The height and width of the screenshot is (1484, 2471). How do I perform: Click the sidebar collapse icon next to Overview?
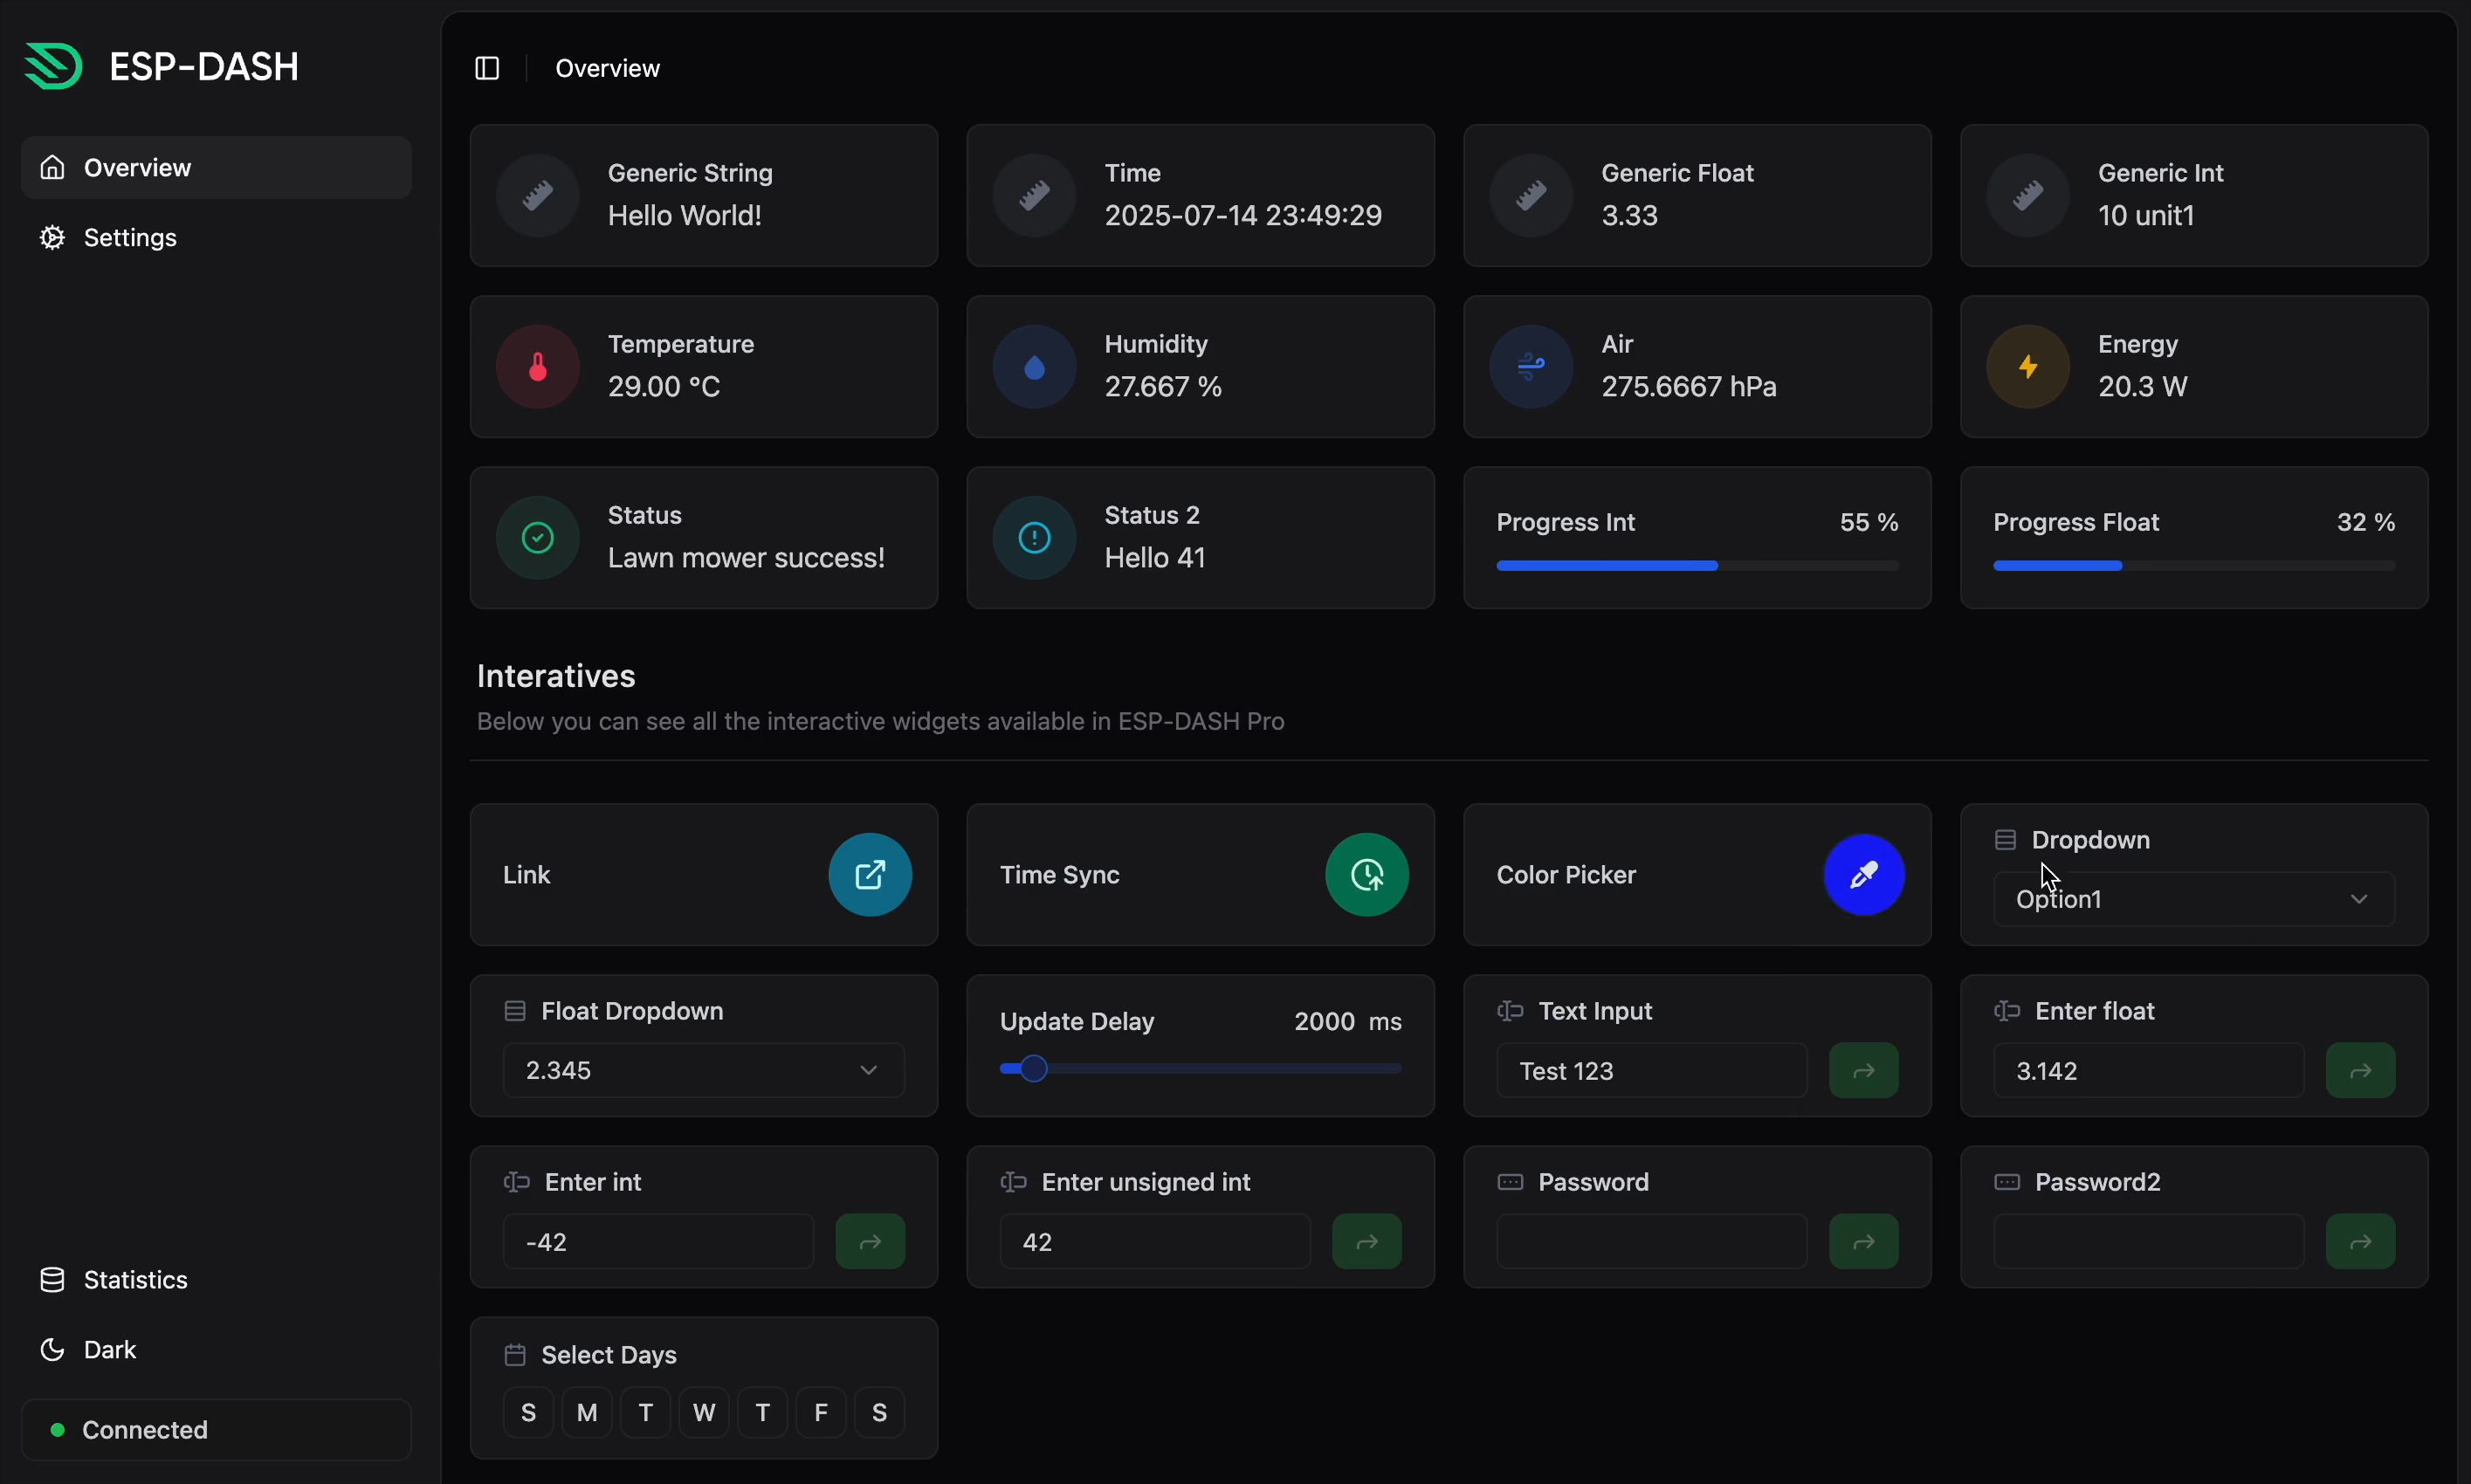click(x=487, y=68)
